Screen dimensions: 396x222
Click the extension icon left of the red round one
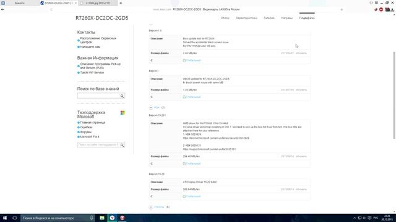pos(376,10)
